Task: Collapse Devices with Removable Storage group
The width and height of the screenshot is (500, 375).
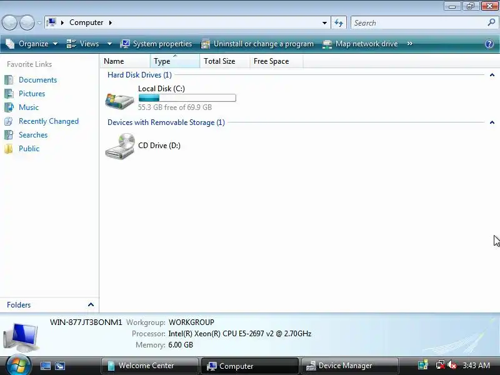Action: click(492, 122)
